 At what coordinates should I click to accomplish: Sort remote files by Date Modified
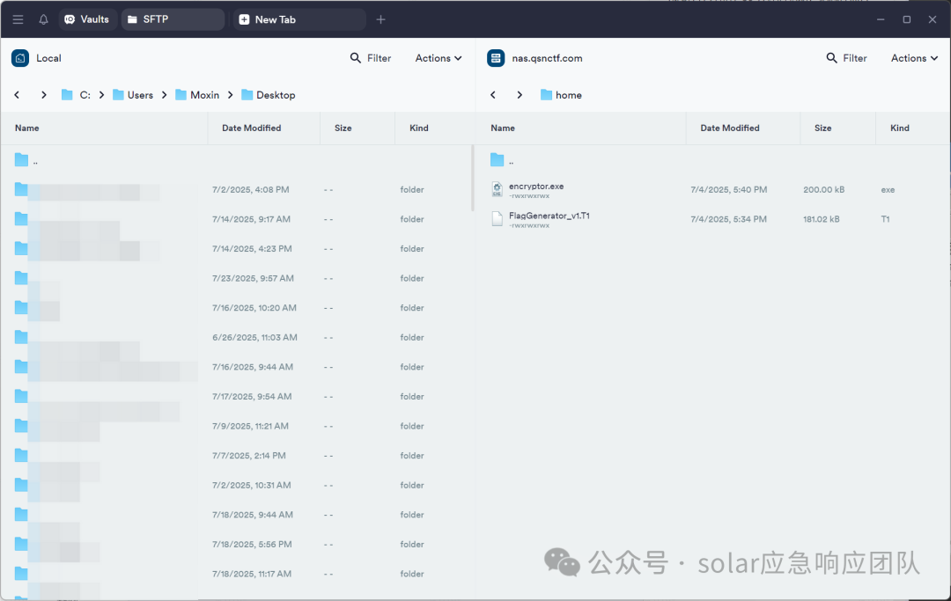point(730,128)
